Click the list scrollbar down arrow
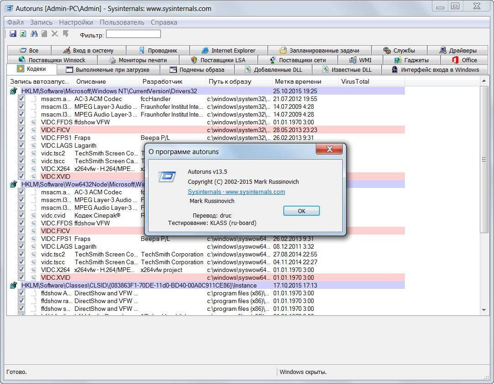494x384 pixels. tap(484, 310)
